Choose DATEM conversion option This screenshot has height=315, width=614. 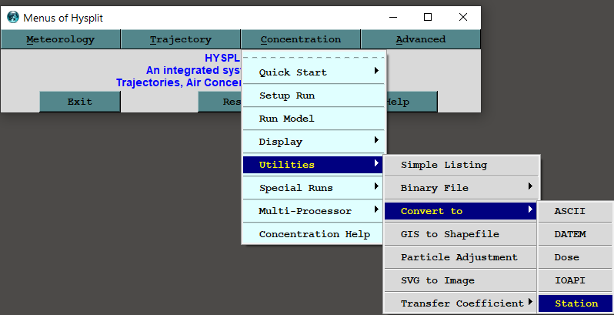pos(576,234)
